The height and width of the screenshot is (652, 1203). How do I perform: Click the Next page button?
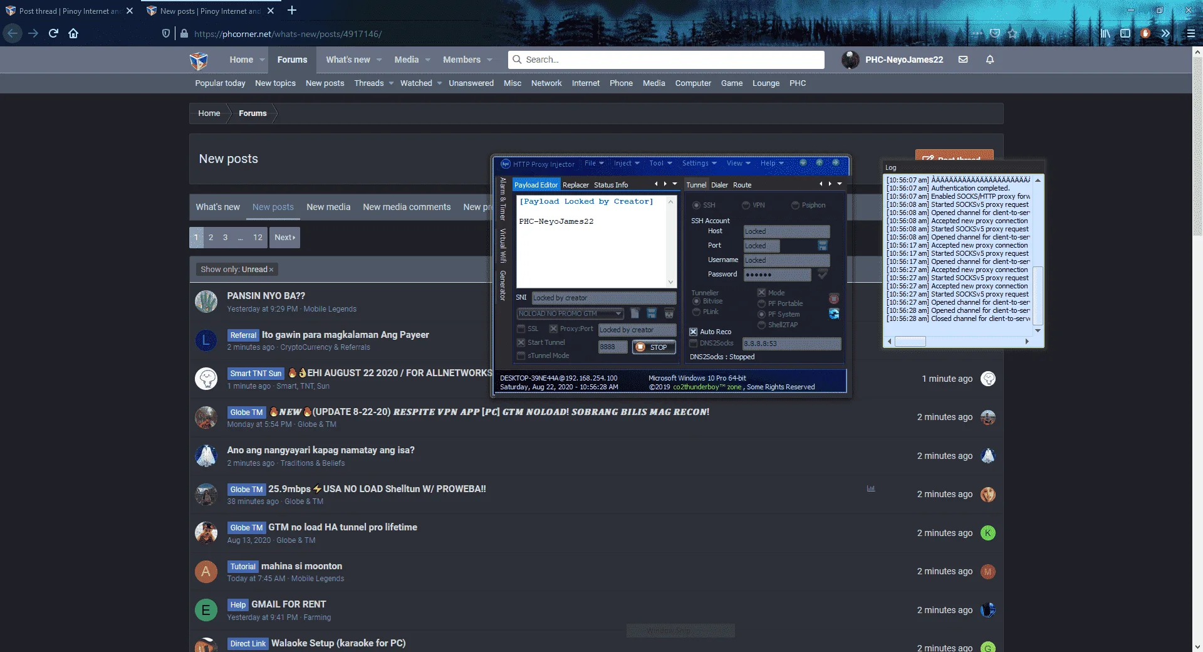pos(284,238)
